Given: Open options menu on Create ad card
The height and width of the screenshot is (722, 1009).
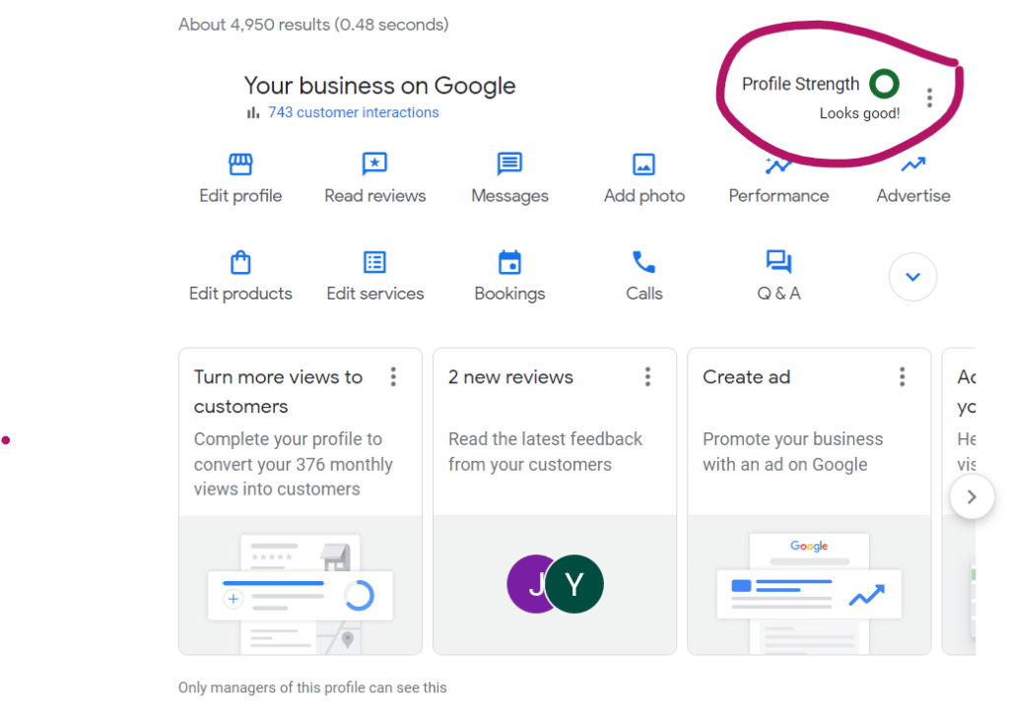Looking at the screenshot, I should pyautogui.click(x=902, y=376).
